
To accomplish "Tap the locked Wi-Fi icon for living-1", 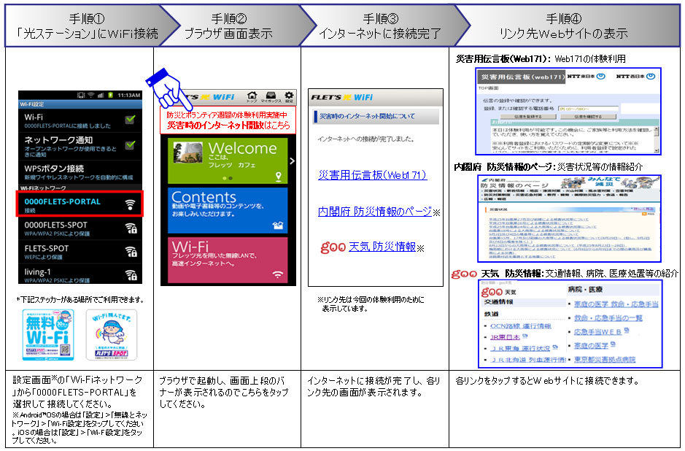I will pyautogui.click(x=131, y=274).
